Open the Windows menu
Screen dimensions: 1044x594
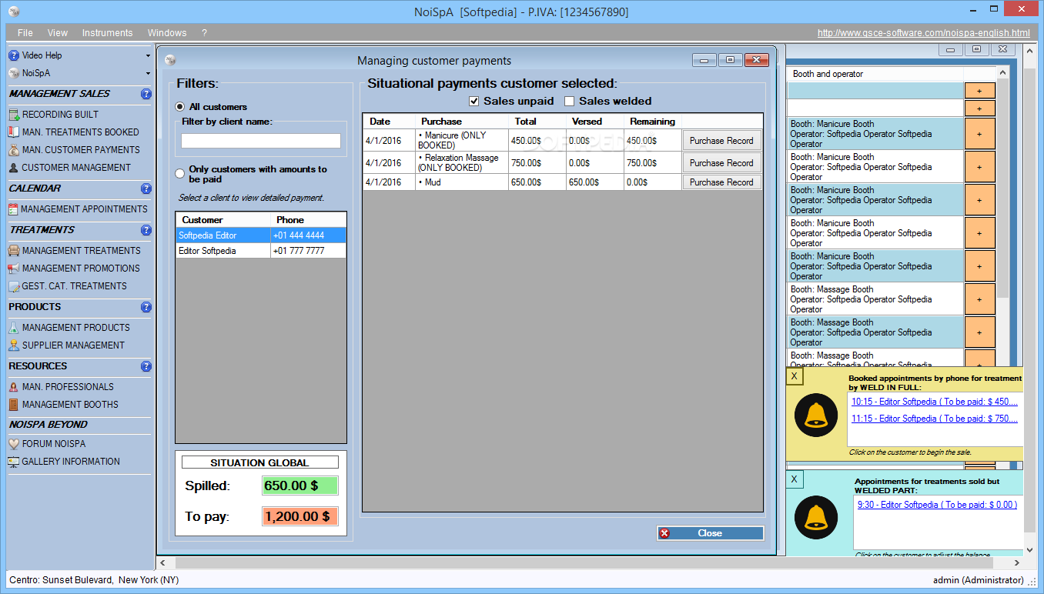click(167, 33)
